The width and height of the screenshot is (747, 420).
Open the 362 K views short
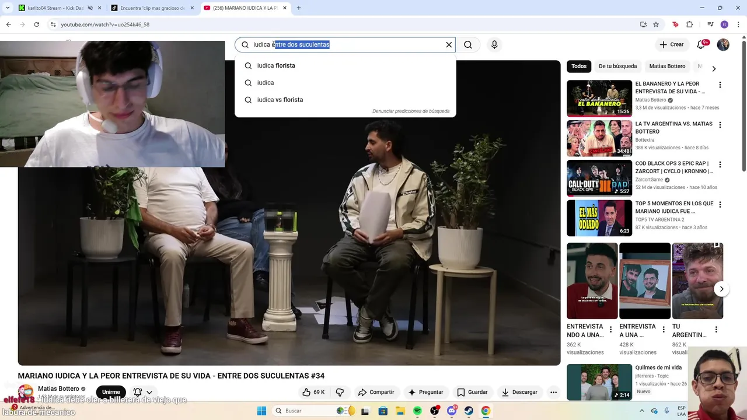(x=592, y=281)
